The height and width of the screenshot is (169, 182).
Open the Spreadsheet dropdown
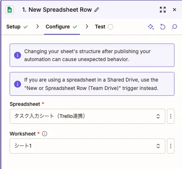(x=87, y=116)
